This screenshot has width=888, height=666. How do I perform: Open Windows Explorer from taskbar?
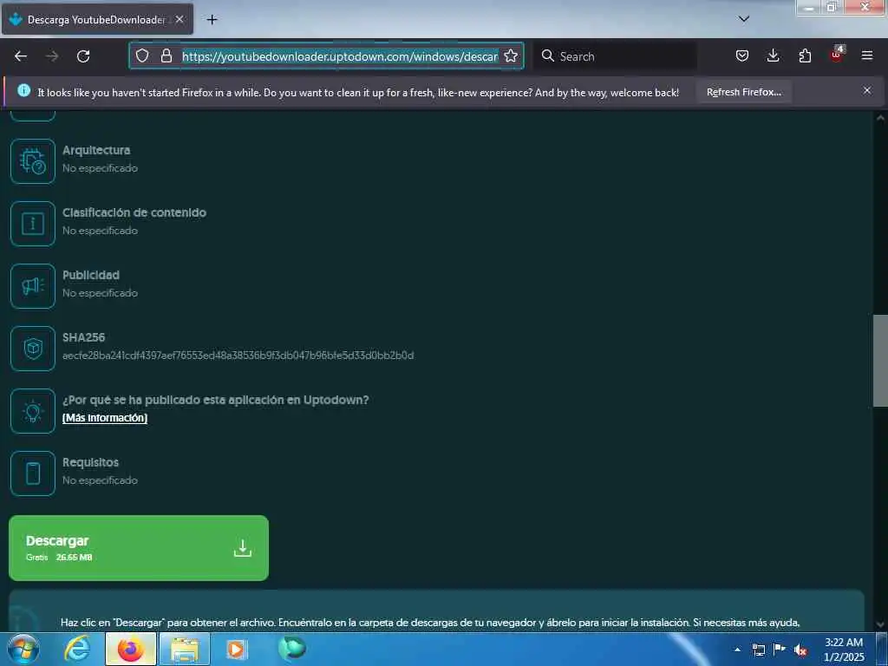(185, 649)
